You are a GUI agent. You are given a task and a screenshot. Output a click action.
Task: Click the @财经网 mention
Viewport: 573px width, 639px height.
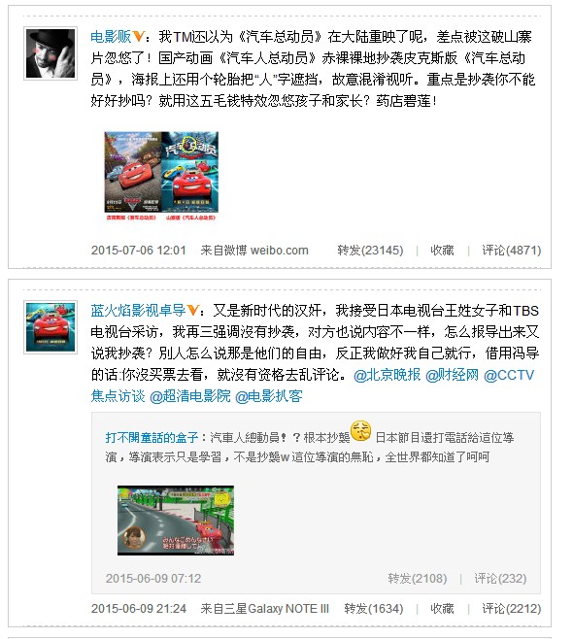pyautogui.click(x=452, y=375)
